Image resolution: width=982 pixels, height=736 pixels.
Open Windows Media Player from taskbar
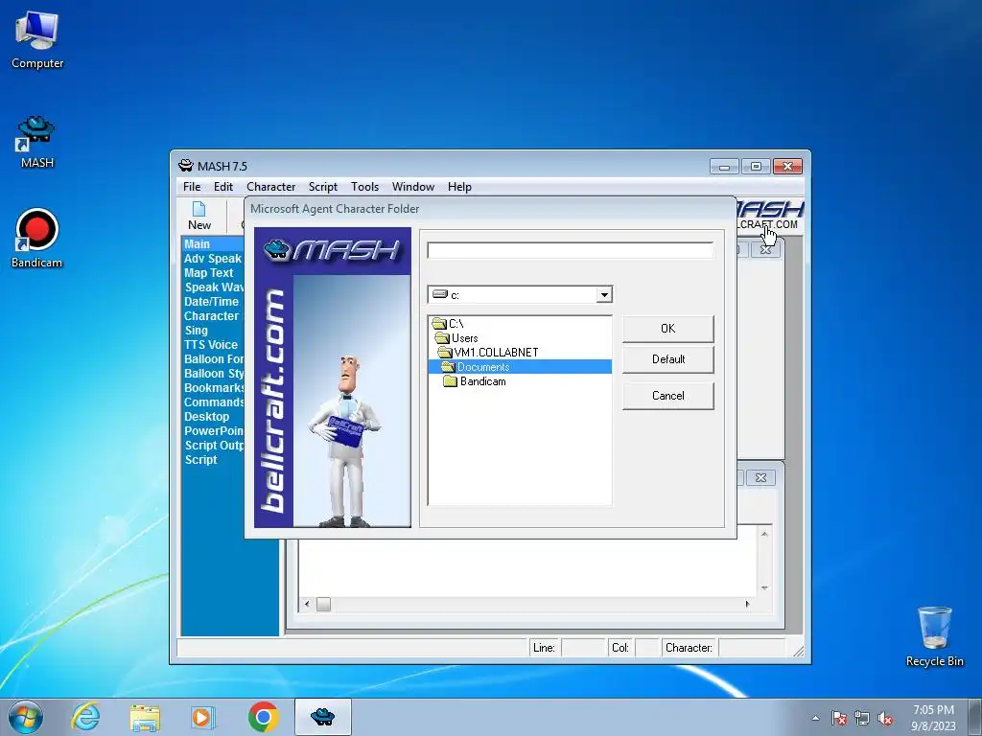click(x=202, y=717)
